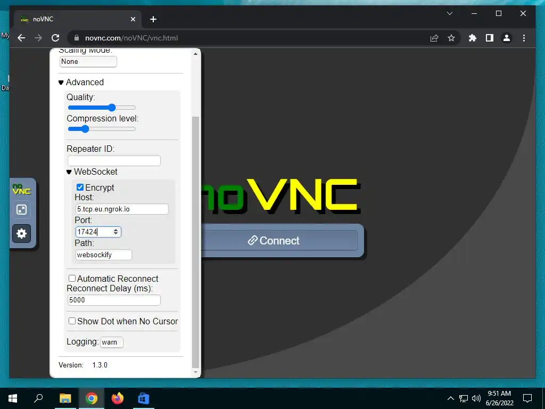
Task: Collapse the WebSocket section
Action: tap(92, 171)
